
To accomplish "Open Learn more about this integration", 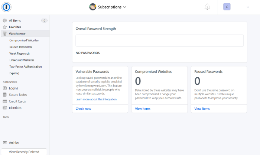I will 96,99.
